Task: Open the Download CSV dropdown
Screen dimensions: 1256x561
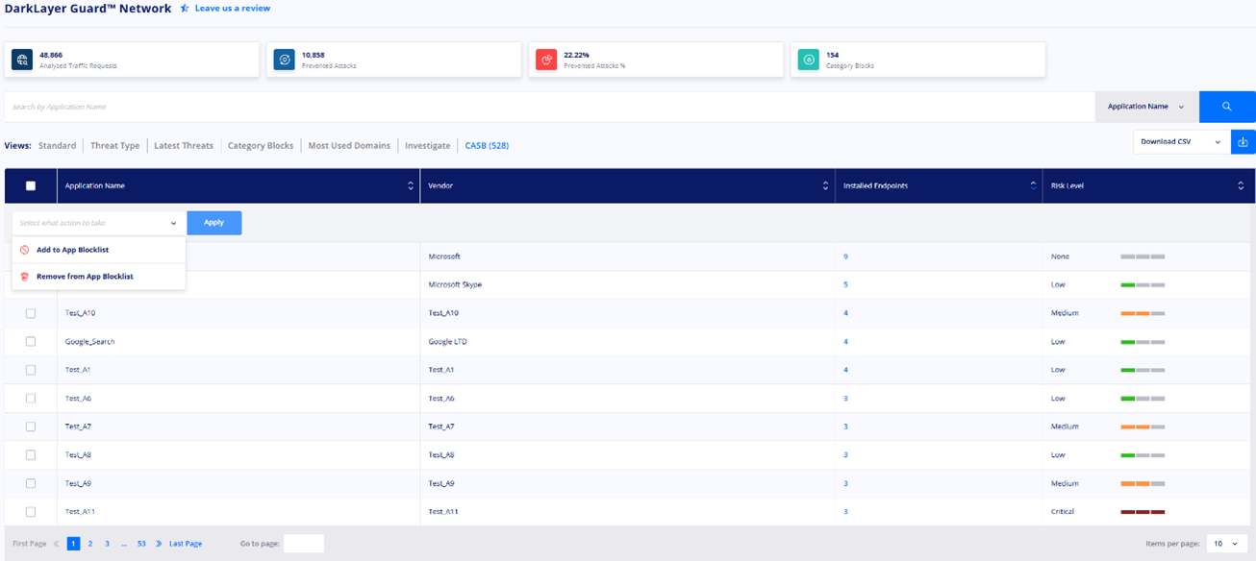Action: (x=1181, y=142)
